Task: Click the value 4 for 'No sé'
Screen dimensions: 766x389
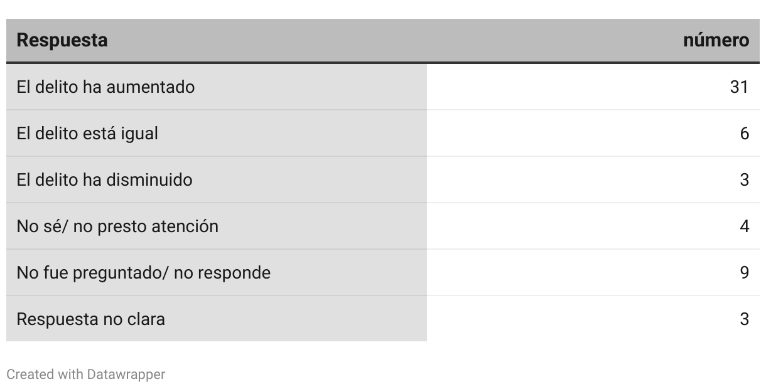Action: [744, 226]
